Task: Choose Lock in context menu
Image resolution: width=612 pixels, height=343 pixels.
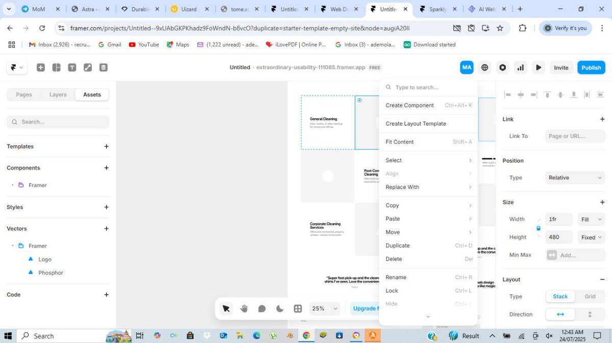Action: pos(428,291)
